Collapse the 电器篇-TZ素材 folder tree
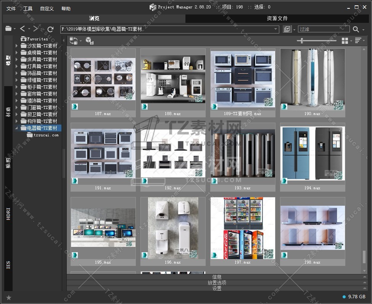The height and width of the screenshot is (304, 372). (x=16, y=128)
